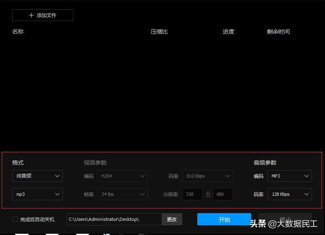This screenshot has width=325, height=235.
Task: Open the mp3 output format dropdown
Action: tap(37, 194)
